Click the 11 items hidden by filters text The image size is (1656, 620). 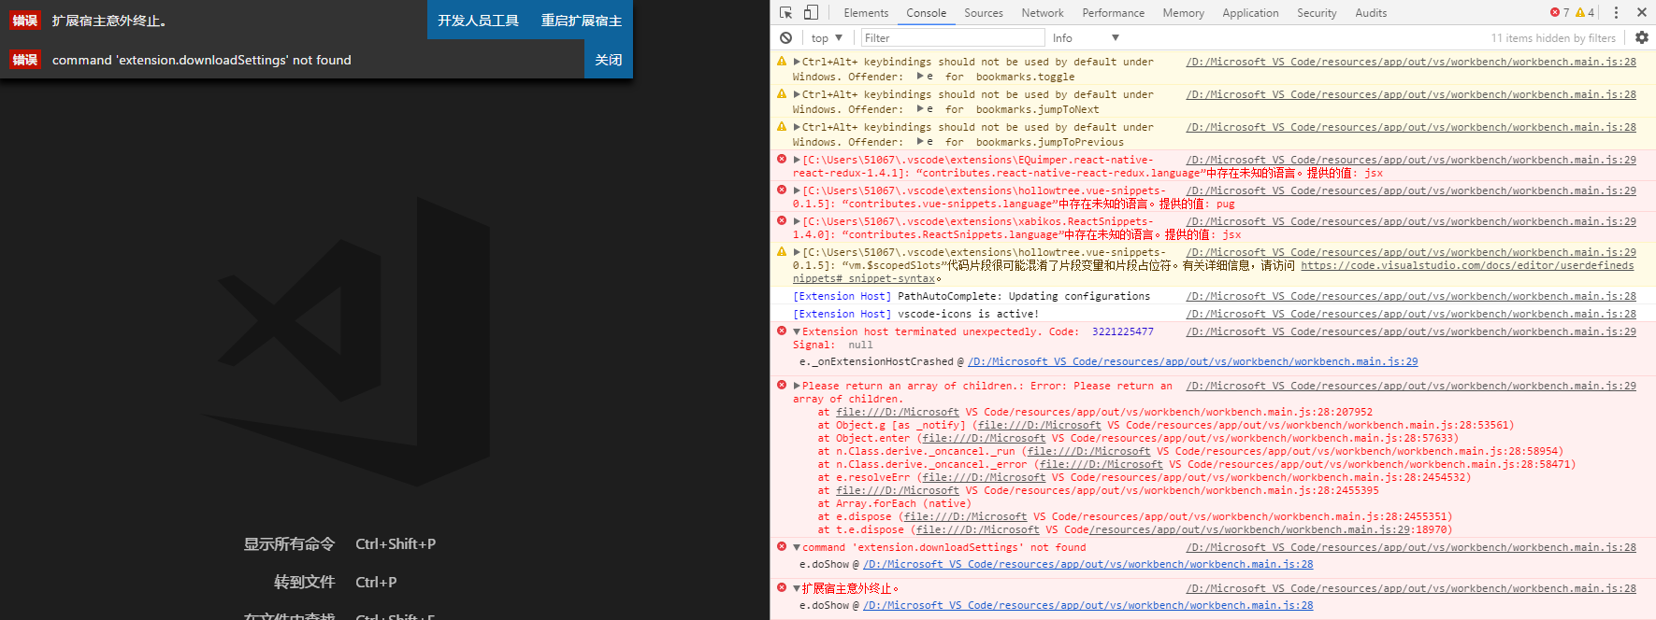pos(1553,38)
